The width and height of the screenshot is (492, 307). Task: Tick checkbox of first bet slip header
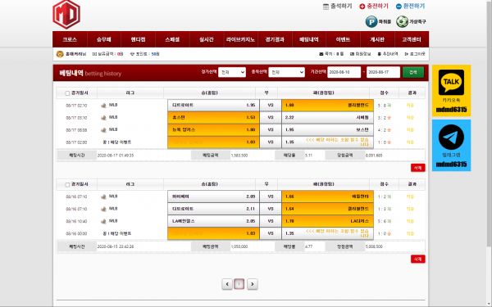67,93
